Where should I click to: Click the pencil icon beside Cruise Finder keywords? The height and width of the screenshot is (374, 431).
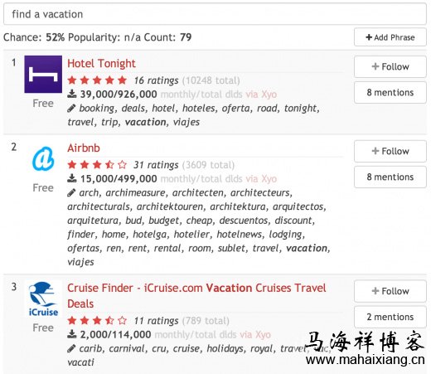click(x=71, y=348)
